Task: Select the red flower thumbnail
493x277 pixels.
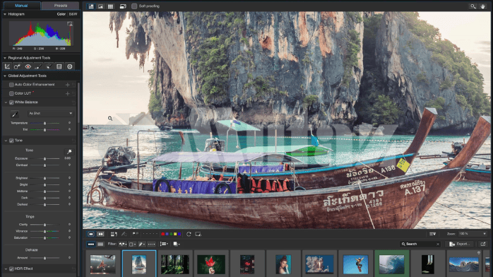Action: click(x=211, y=264)
